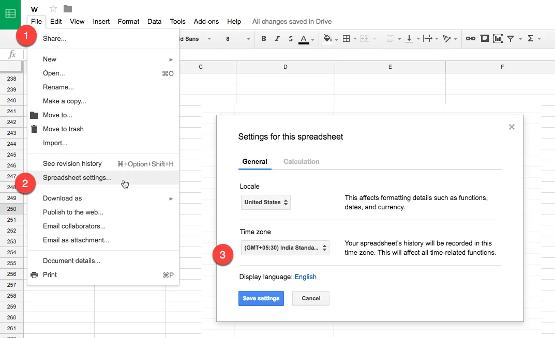
Task: Click the English display language link
Action: pos(305,276)
